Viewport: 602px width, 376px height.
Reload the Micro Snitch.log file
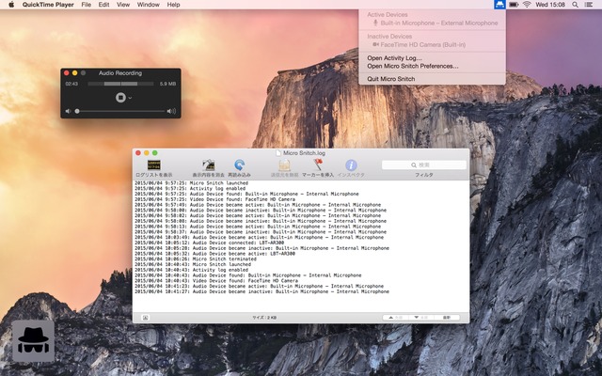(x=239, y=169)
